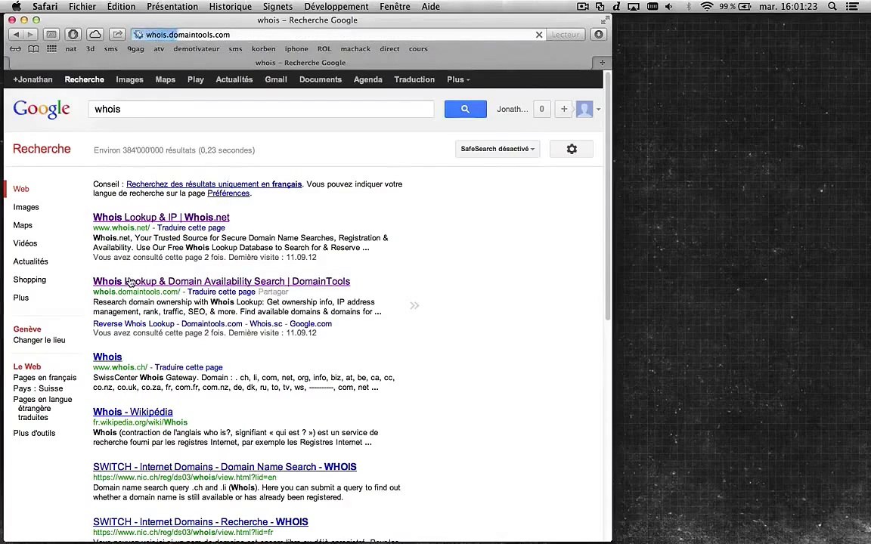871x544 pixels.
Task: Click the Google+ share plus button
Action: pyautogui.click(x=564, y=109)
